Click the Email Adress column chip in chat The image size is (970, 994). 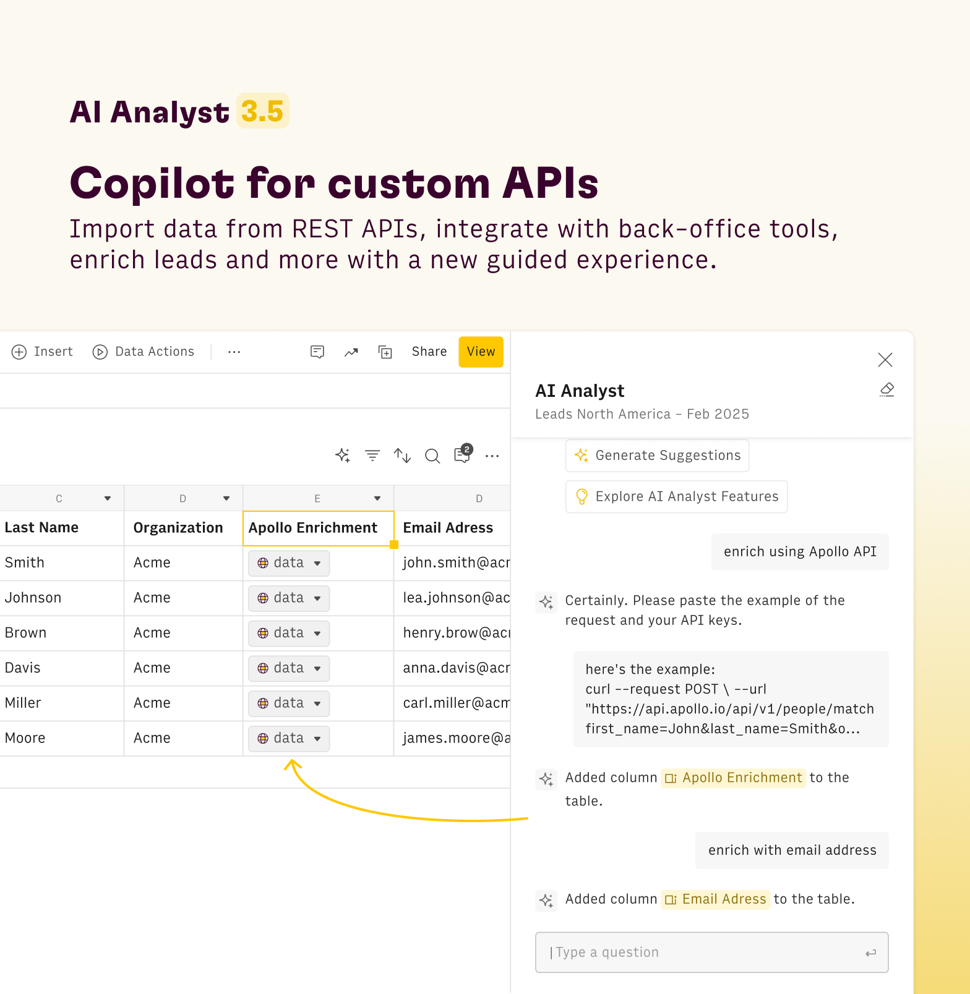(716, 899)
